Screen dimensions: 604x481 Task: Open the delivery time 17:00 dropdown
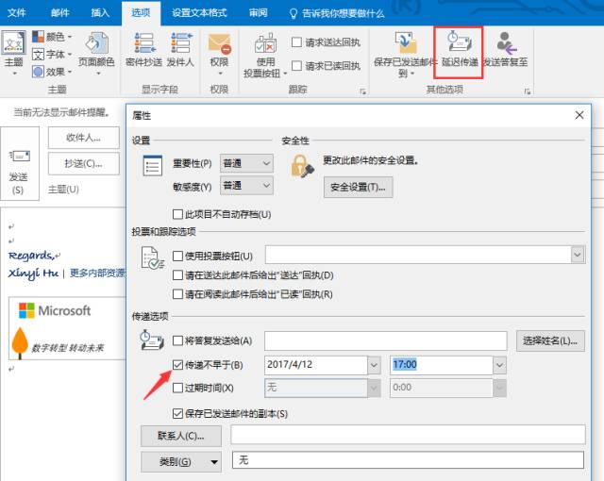pyautogui.click(x=499, y=365)
